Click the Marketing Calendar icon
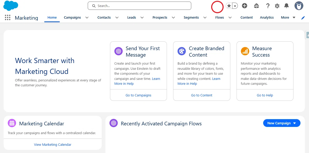The width and height of the screenshot is (309, 153). [12, 123]
